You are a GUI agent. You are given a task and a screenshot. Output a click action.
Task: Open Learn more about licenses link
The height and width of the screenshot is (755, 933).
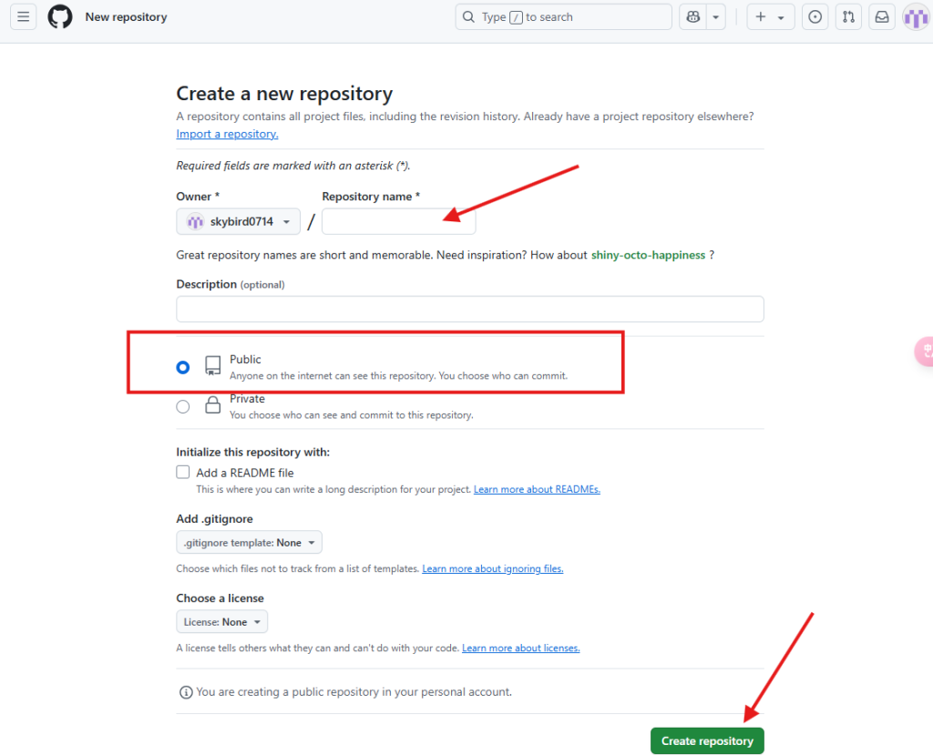click(x=520, y=648)
